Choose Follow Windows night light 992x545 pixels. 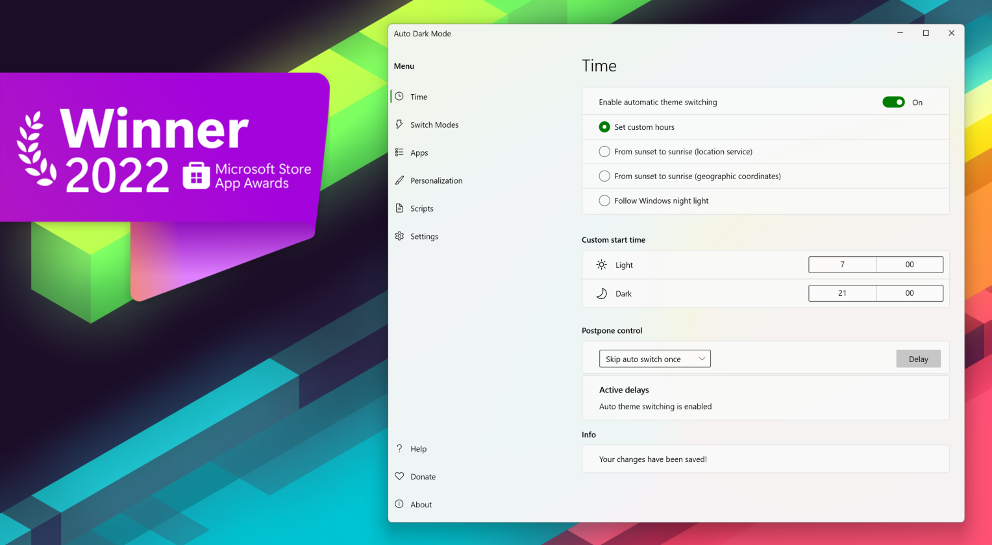tap(604, 200)
